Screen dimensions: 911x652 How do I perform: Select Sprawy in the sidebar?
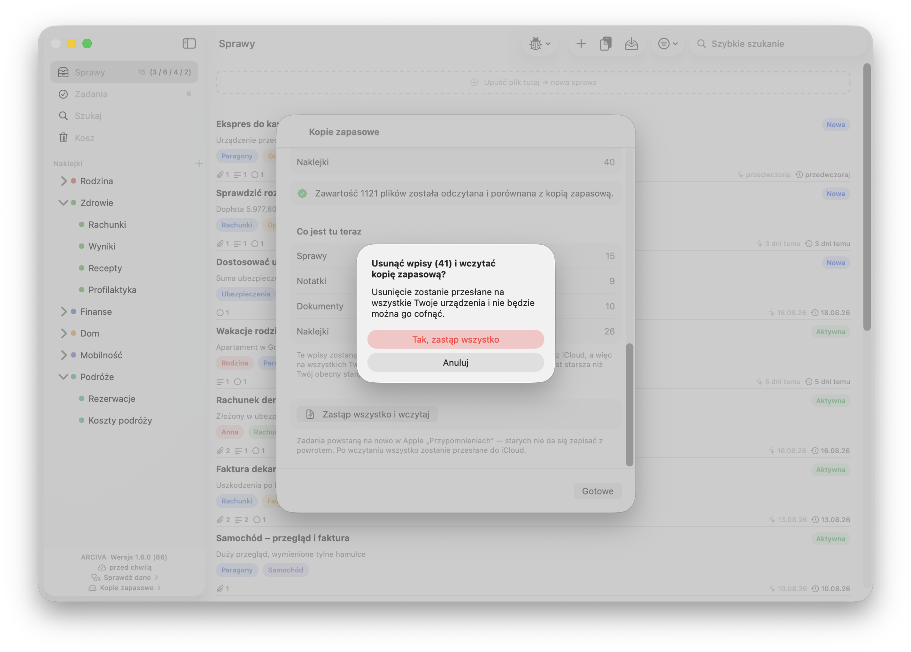coord(124,72)
